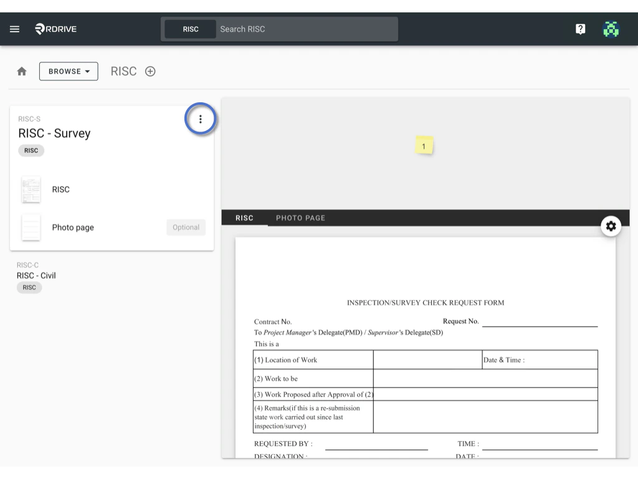The height and width of the screenshot is (479, 638).
Task: Select Photo page thumbnail in Survey card
Action: (31, 227)
